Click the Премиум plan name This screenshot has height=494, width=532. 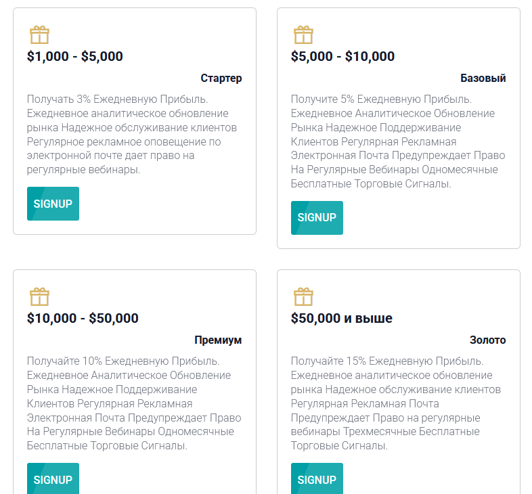point(218,340)
